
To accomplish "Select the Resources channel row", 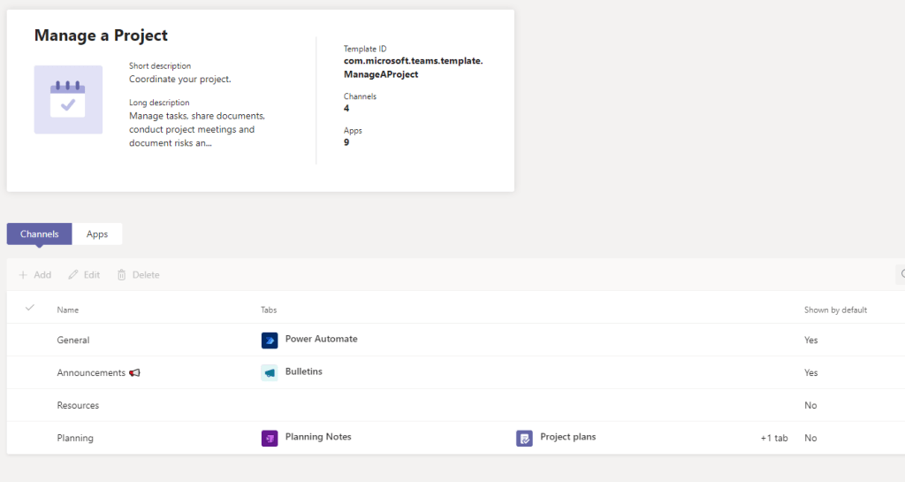I will click(78, 406).
